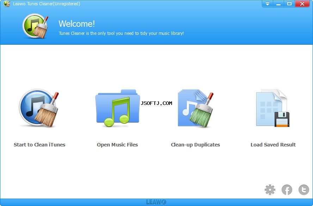Image resolution: width=313 pixels, height=206 pixels.
Task: Visit the Facebook page via the f icon
Action: [287, 190]
